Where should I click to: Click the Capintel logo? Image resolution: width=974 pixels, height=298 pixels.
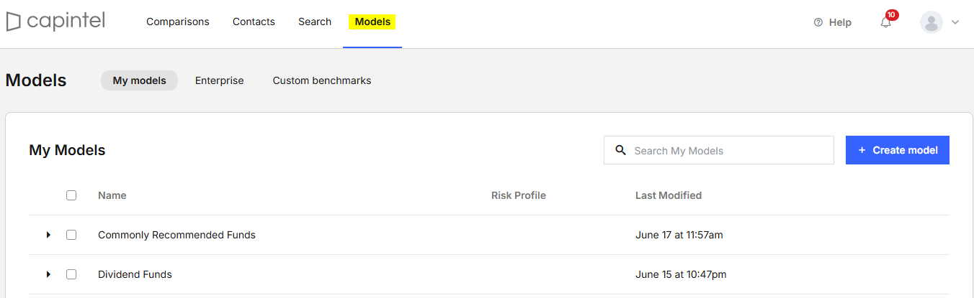pos(55,22)
